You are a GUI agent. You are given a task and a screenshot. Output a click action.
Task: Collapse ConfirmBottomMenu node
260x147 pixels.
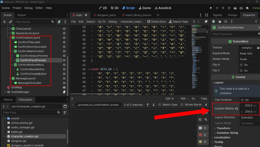(x=12, y=65)
